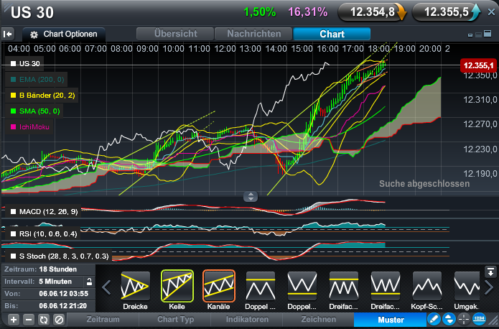
Task: Switch to Übersicht tab
Action: pos(175,34)
